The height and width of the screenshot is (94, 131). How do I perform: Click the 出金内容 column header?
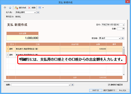[x=75, y=44]
